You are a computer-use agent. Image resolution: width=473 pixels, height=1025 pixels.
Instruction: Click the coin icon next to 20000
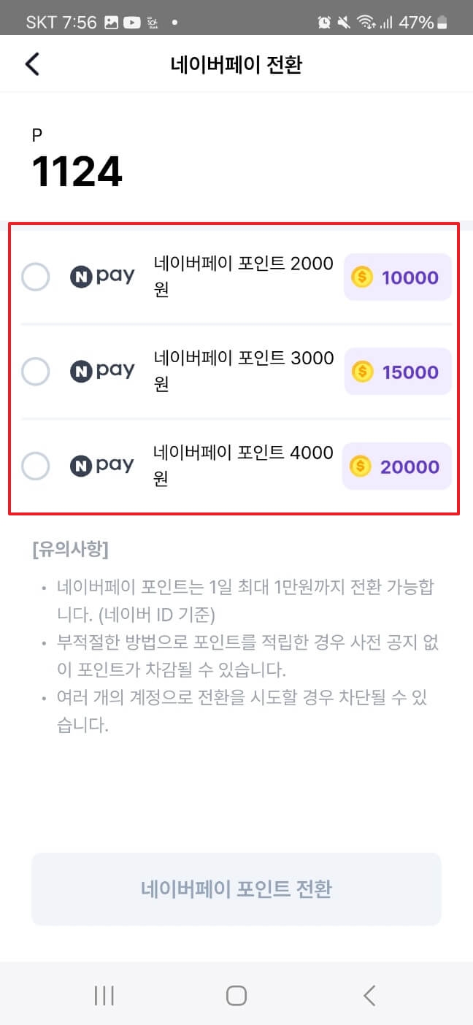363,466
